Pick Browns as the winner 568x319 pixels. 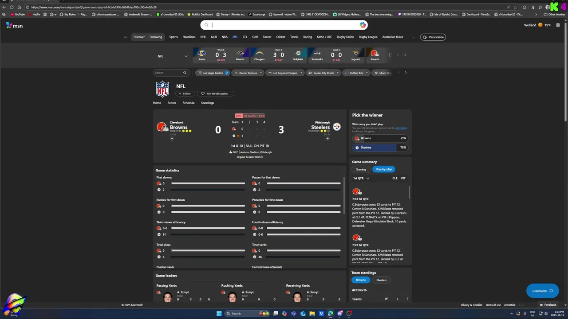(x=380, y=138)
